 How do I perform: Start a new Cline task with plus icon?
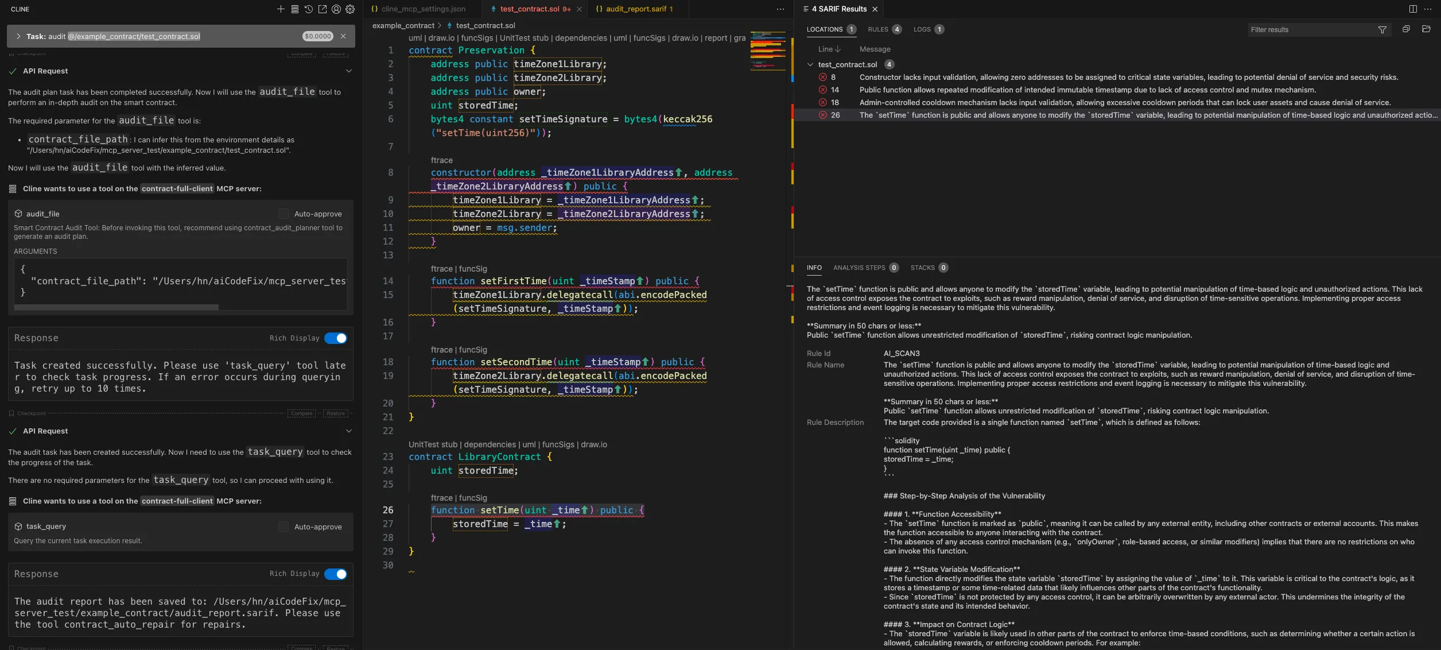pos(281,9)
